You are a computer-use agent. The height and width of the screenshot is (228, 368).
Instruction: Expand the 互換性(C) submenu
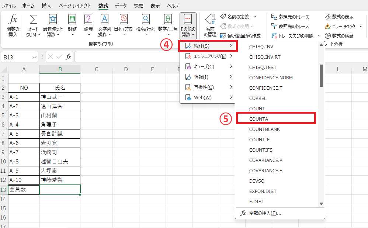(208, 87)
